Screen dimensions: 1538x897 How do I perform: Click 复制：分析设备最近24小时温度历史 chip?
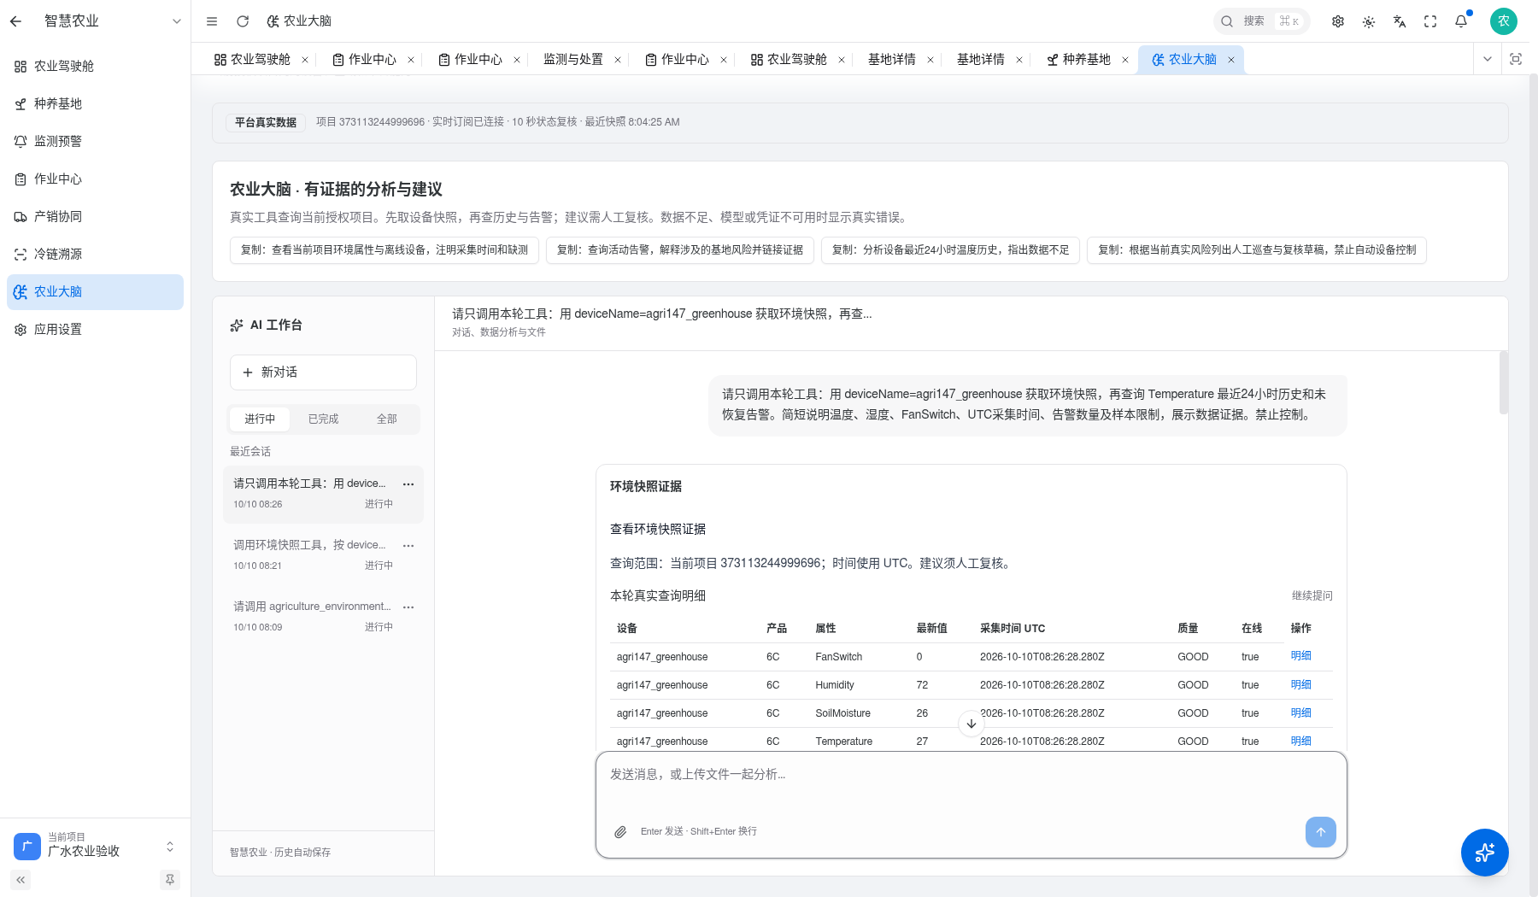point(950,249)
